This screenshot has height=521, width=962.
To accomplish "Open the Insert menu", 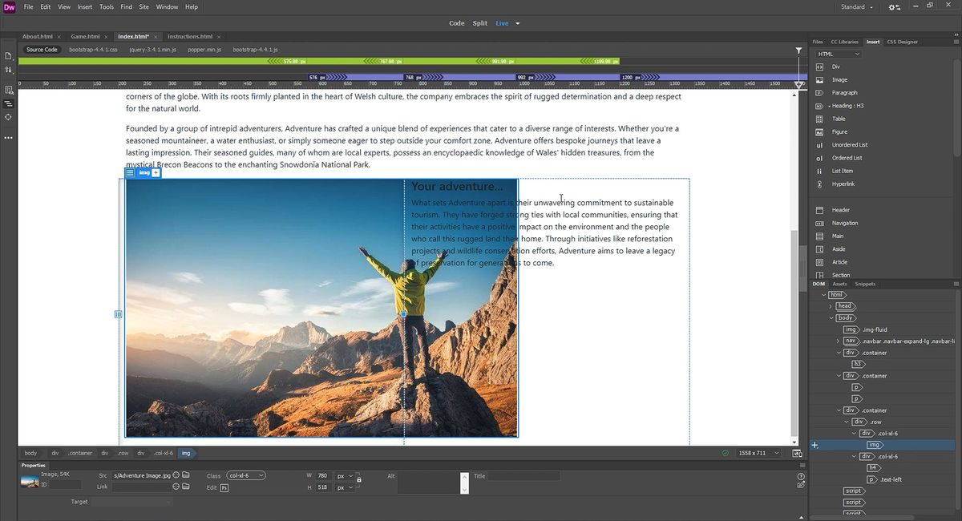I will point(84,6).
